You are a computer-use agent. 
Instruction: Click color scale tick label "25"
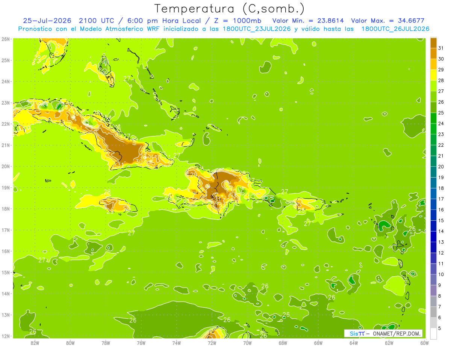coord(441,113)
